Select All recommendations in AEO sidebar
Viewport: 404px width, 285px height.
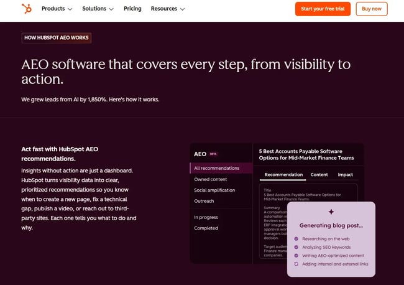pos(221,168)
